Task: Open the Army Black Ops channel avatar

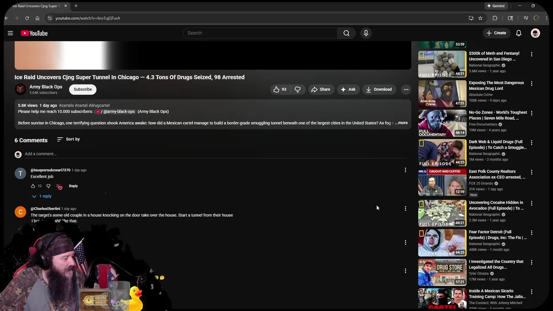Action: click(x=20, y=89)
